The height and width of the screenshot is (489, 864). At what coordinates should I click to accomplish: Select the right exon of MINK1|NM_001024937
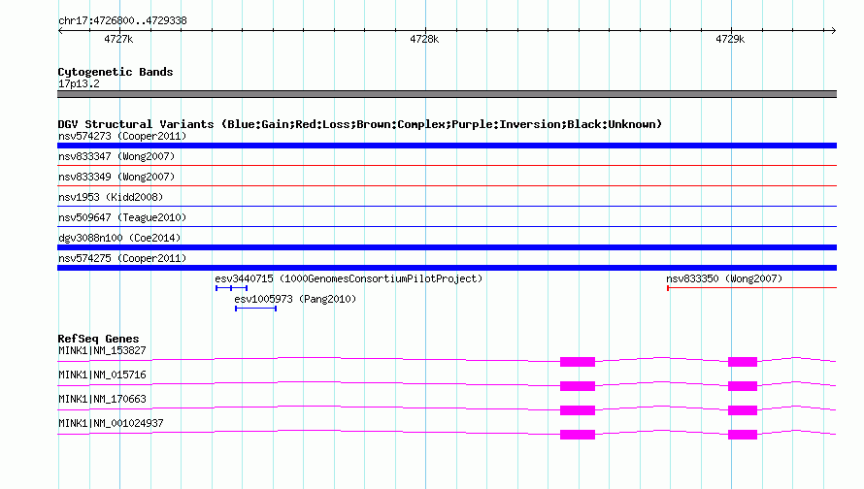743,435
